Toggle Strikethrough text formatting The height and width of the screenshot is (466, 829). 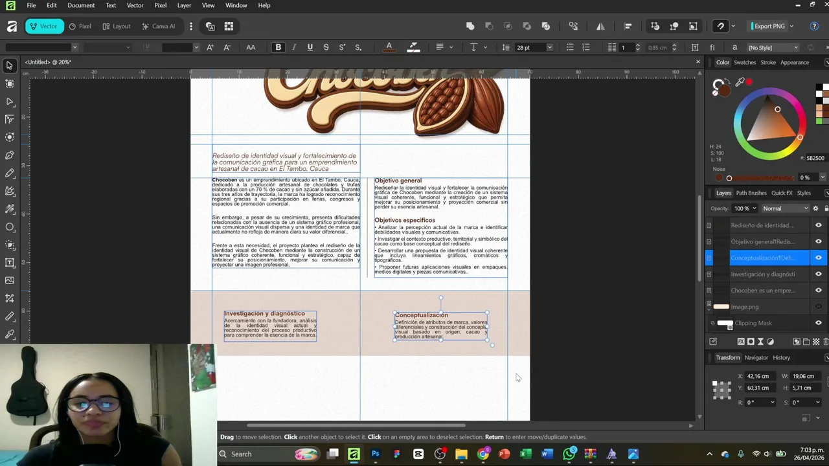point(326,47)
